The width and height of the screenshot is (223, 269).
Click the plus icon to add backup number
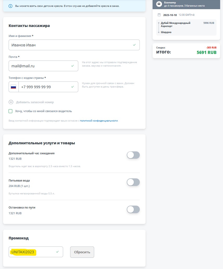tap(11, 102)
